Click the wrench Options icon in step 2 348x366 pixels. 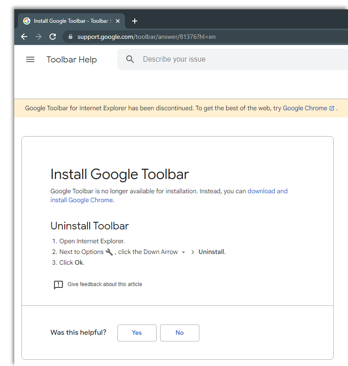pos(109,252)
